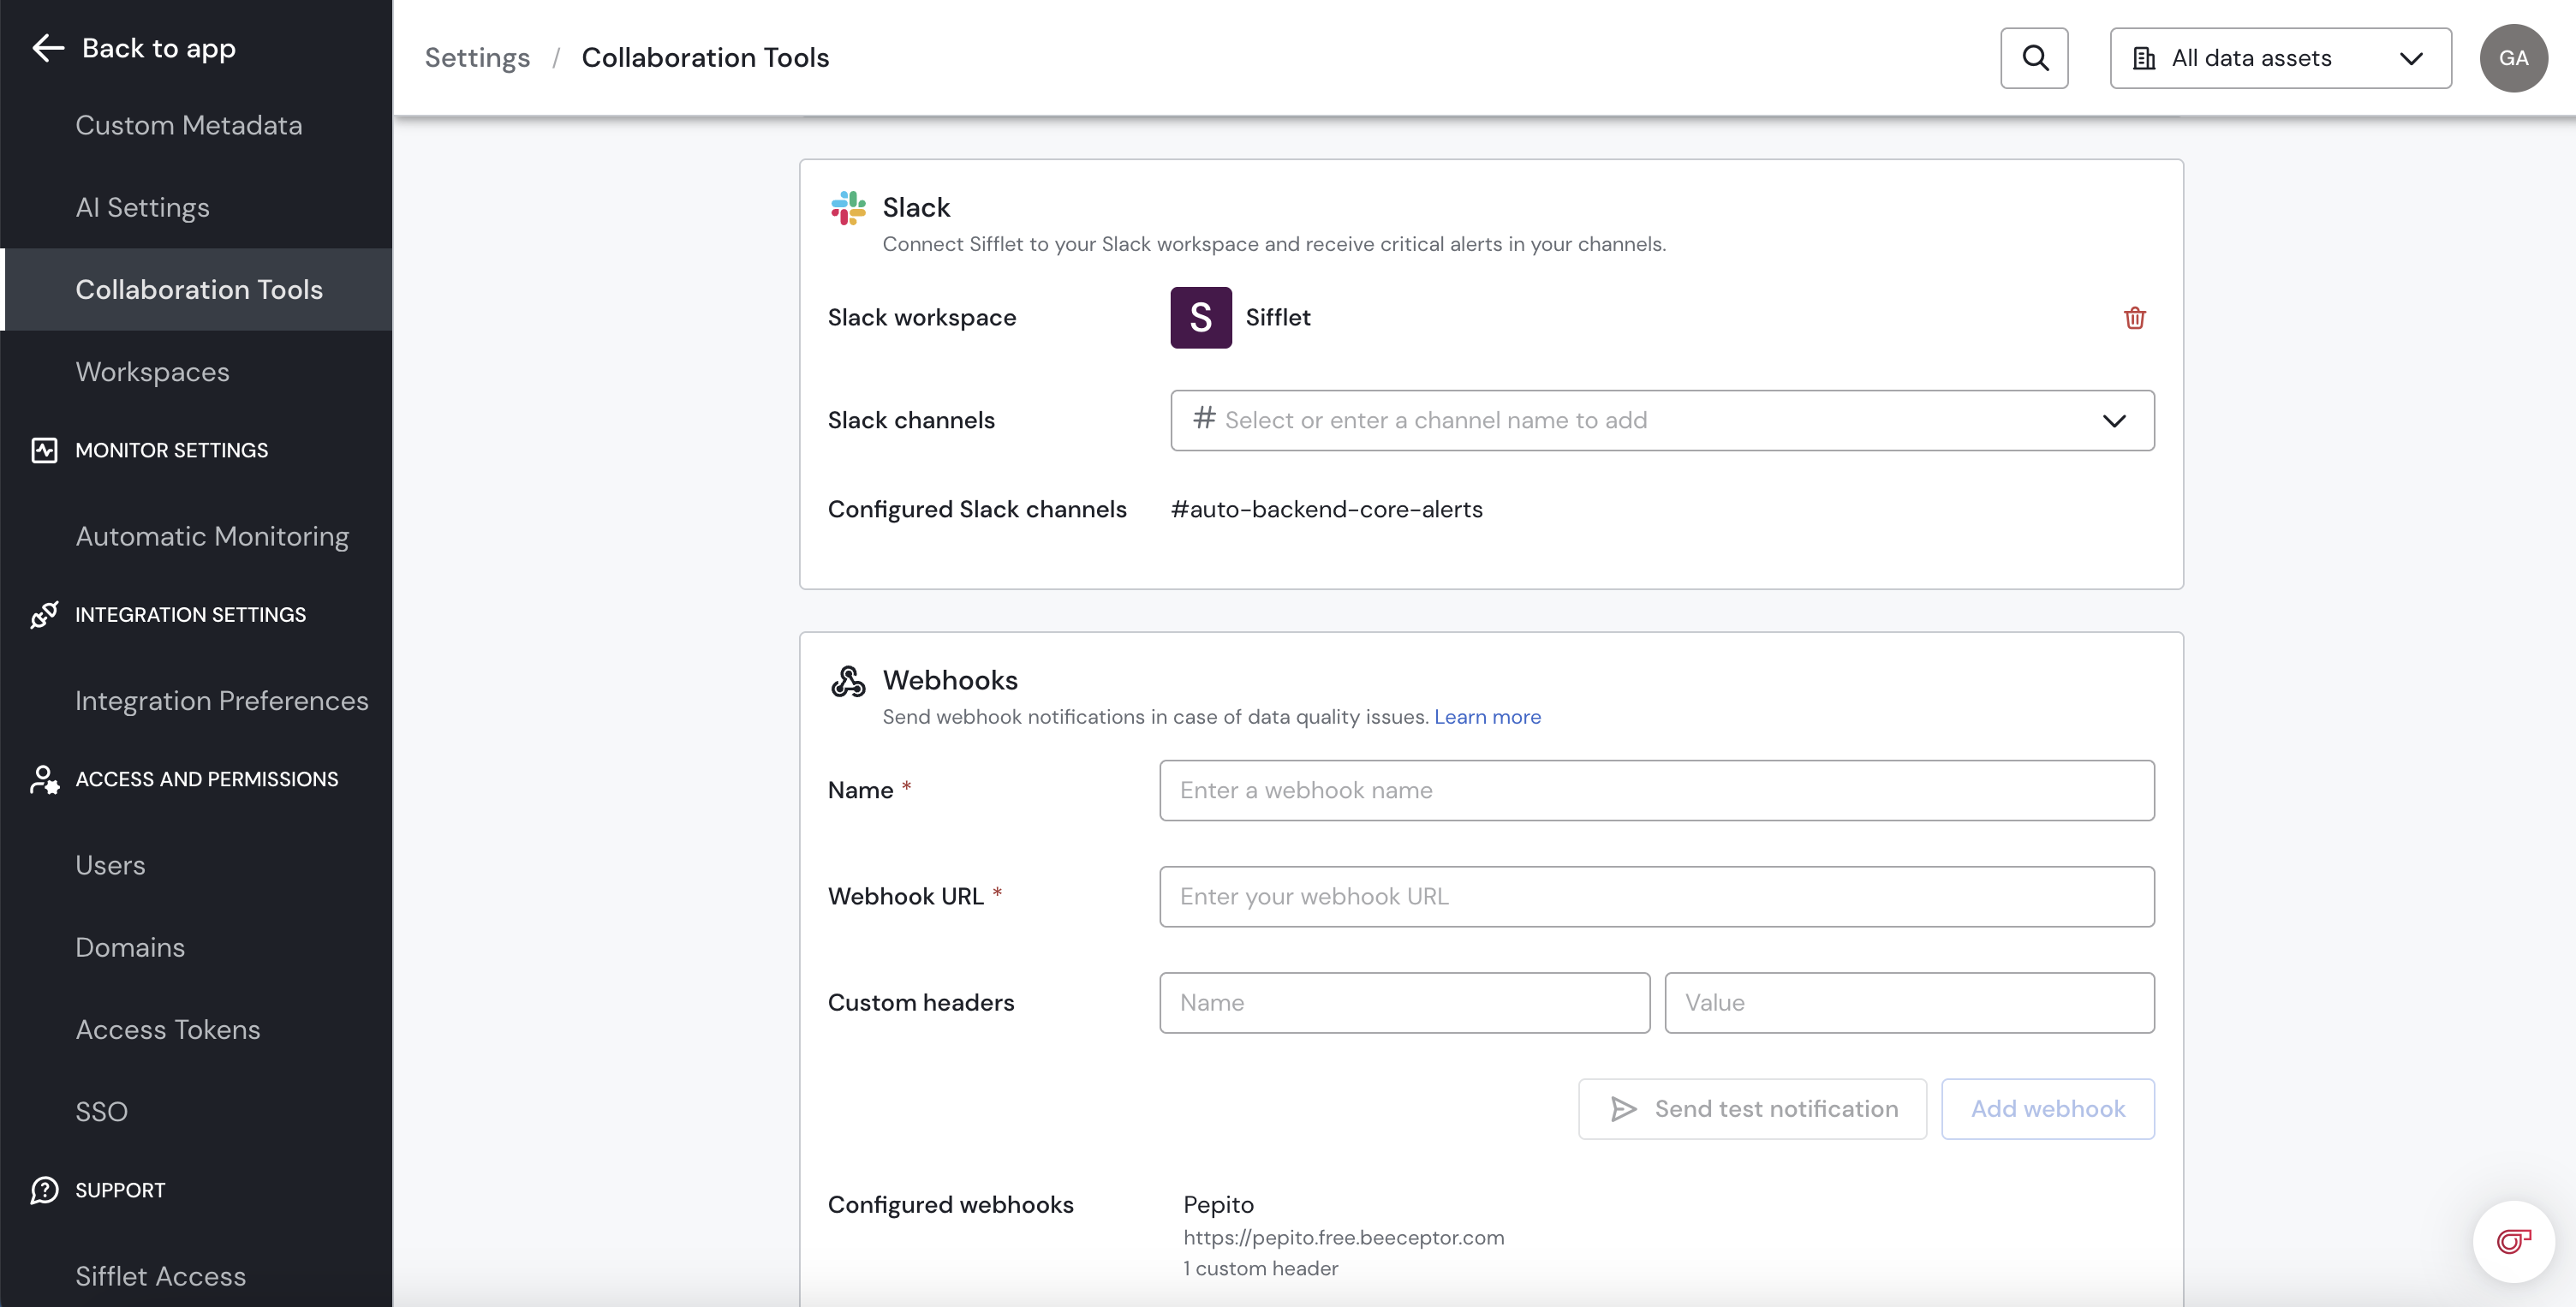
Task: Open the webhooks Learn more link
Action: pyautogui.click(x=1487, y=717)
